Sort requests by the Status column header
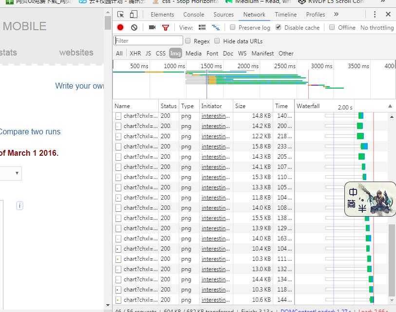396x312 pixels. 169,106
